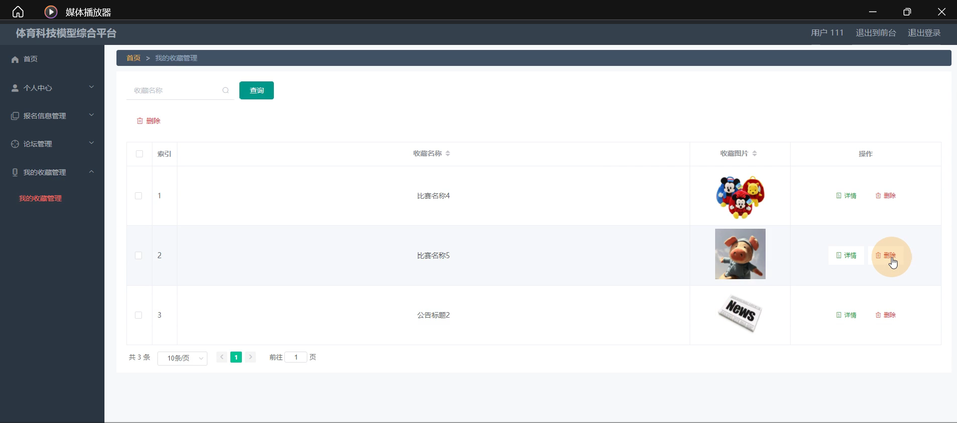Click the 首页 breadcrumb link
The height and width of the screenshot is (423, 957).
pos(133,58)
